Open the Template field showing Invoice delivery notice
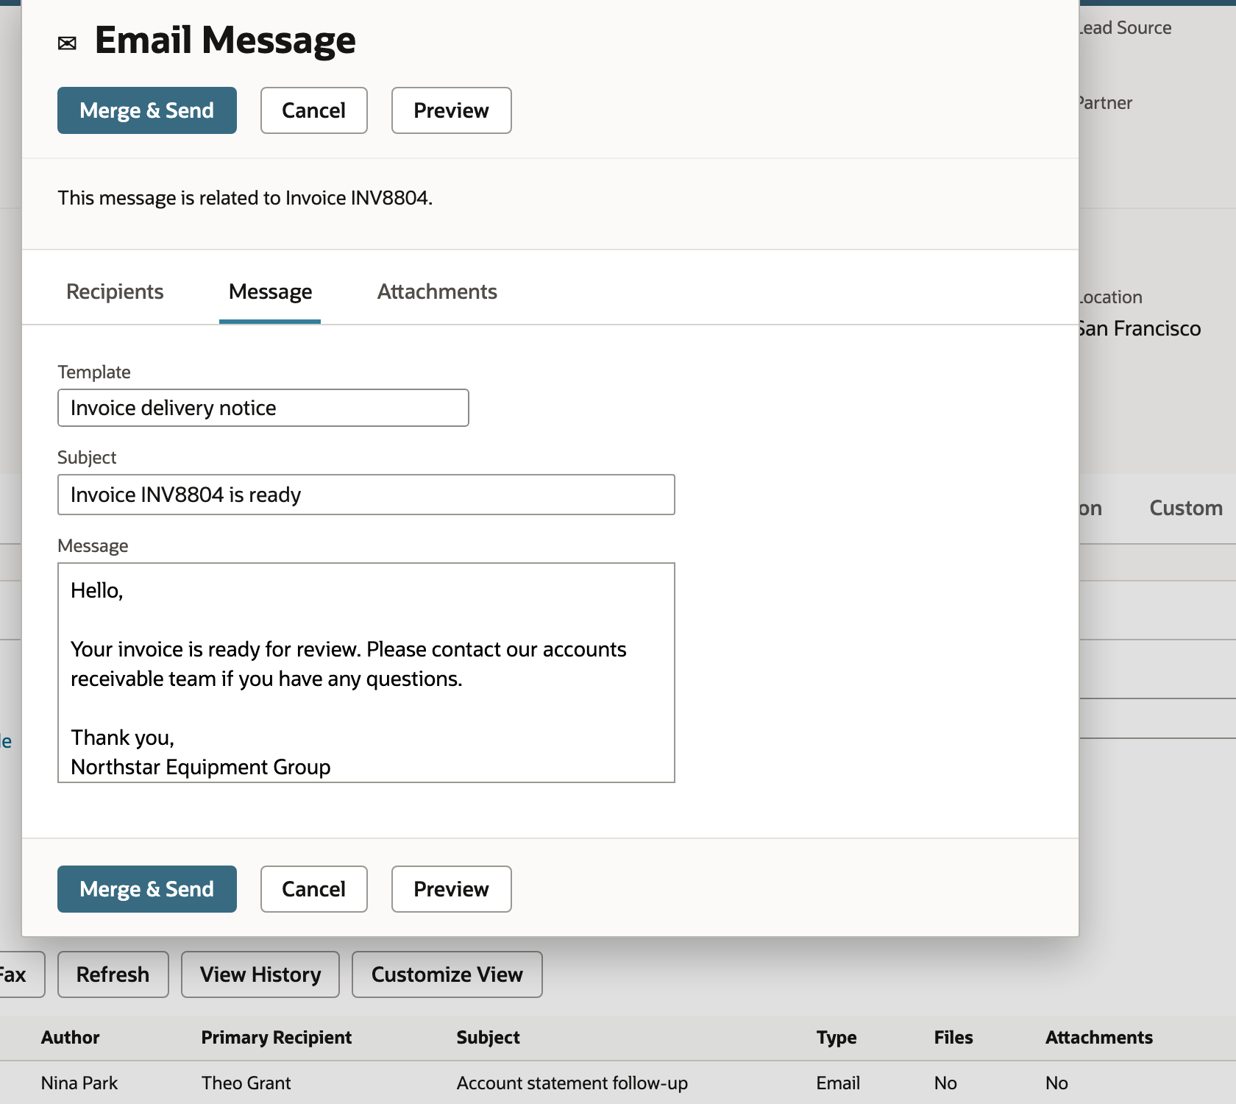Viewport: 1236px width, 1104px height. [x=263, y=408]
